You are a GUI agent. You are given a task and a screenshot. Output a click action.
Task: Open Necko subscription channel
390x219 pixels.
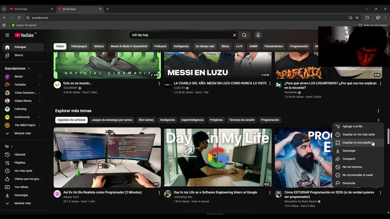(x=23, y=76)
